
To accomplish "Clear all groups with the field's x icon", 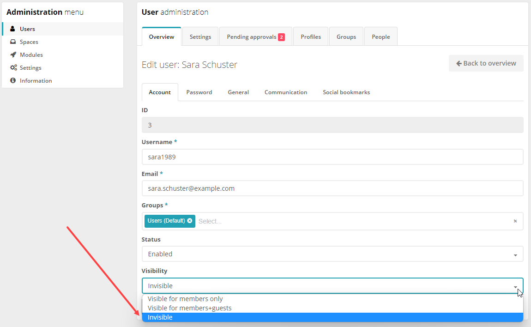I will 515,221.
